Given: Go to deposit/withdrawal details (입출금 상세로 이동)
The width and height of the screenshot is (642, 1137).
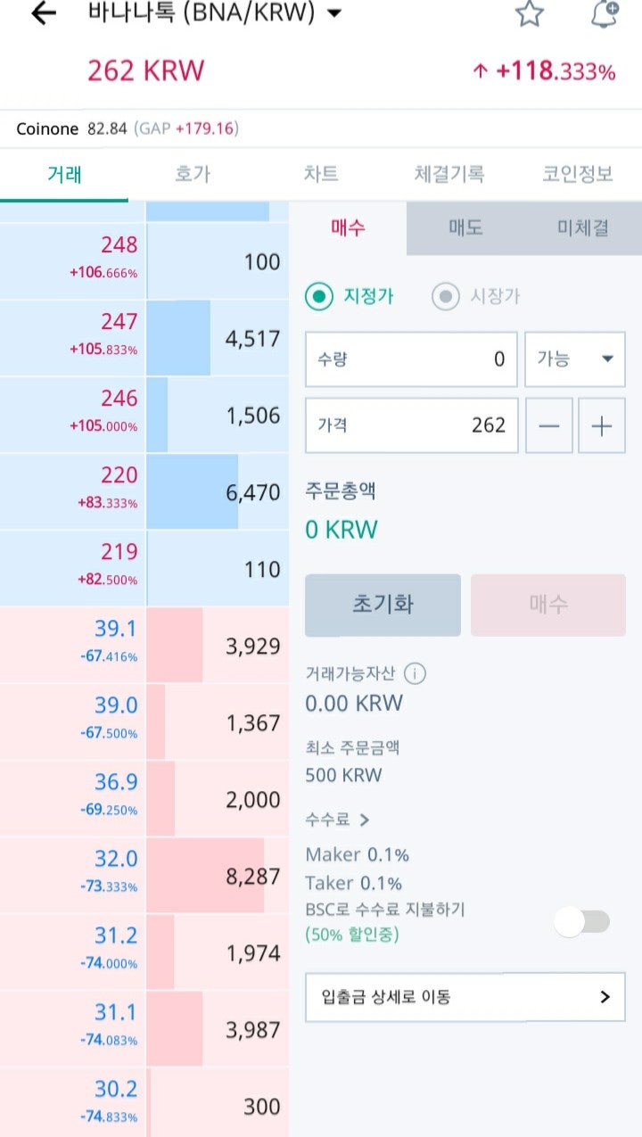Looking at the screenshot, I should 465,997.
